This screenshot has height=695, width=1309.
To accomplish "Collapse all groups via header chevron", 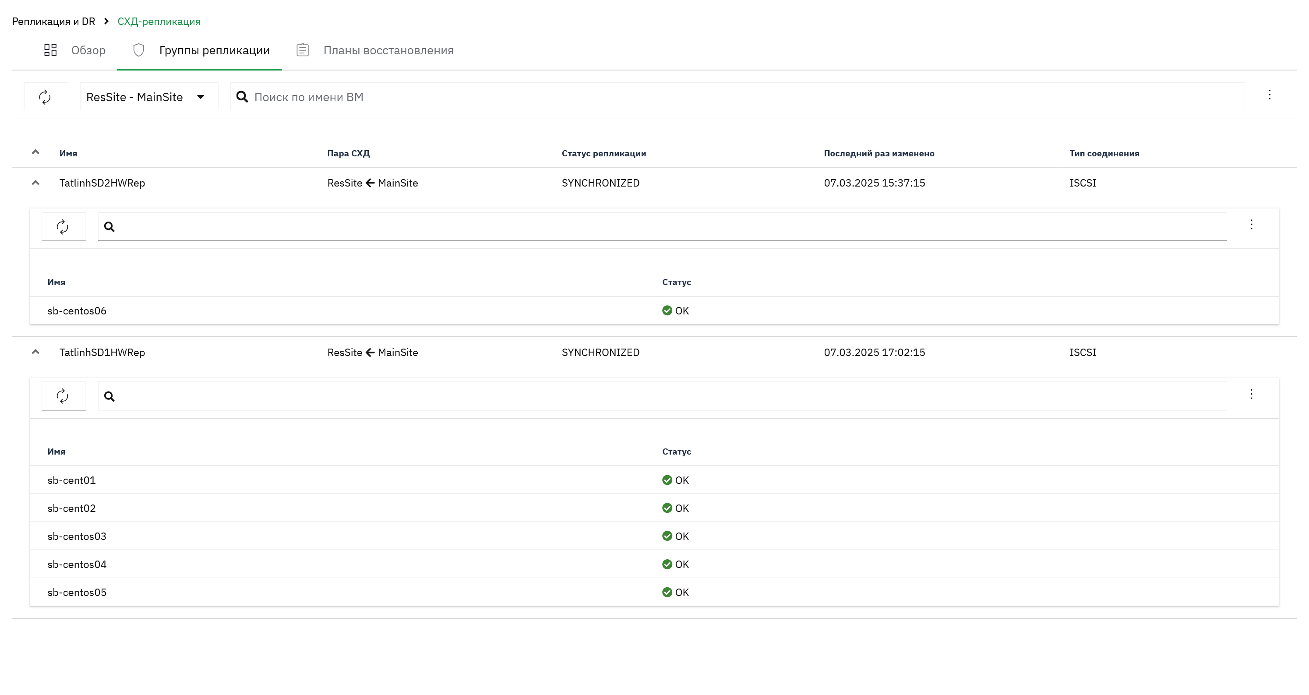I will pos(35,152).
